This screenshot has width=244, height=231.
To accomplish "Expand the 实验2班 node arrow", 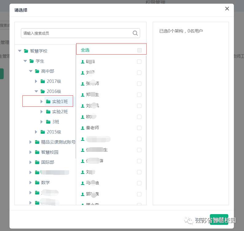I will point(41,112).
